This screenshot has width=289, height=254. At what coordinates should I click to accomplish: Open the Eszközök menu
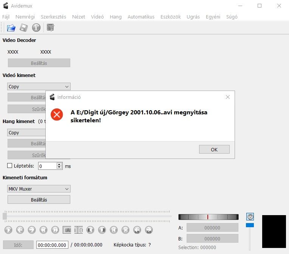point(170,17)
